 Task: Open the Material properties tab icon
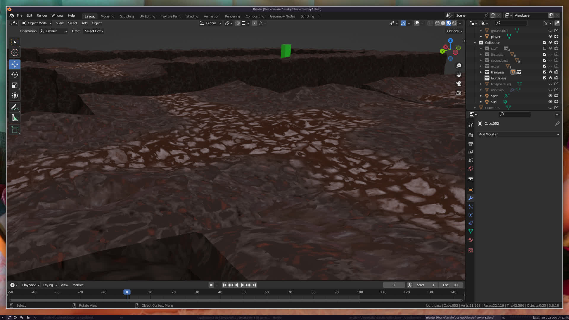471,240
